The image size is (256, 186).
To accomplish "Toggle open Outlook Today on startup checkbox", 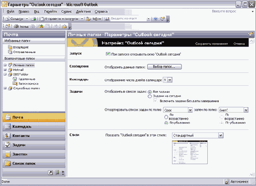I will (108, 54).
